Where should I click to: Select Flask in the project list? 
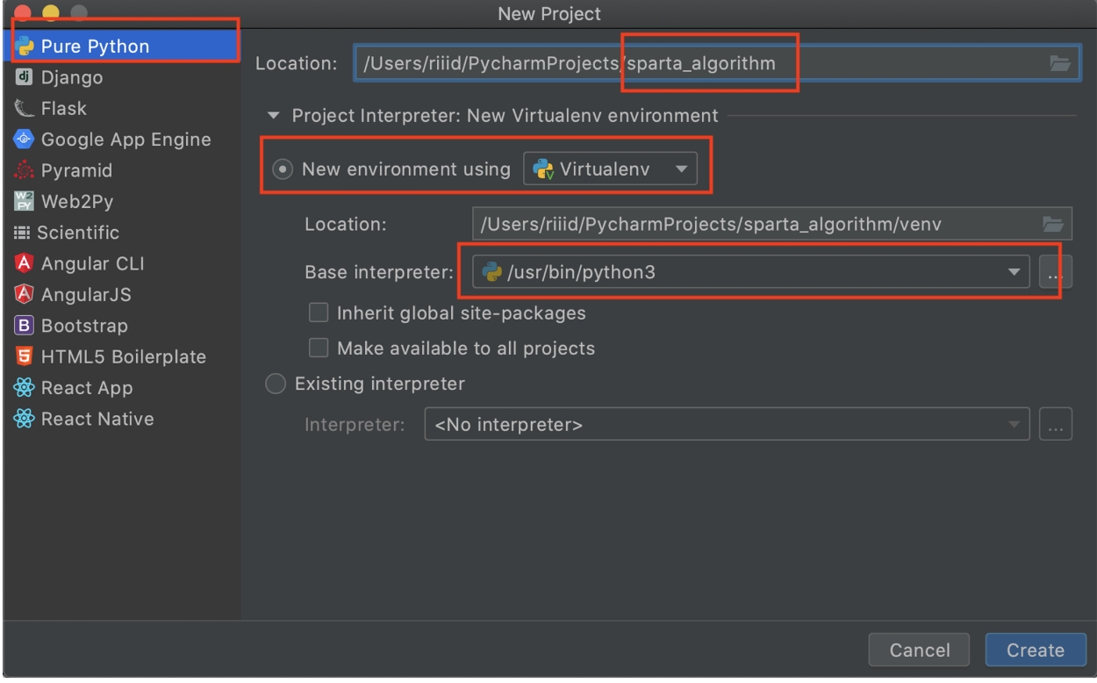click(123, 109)
